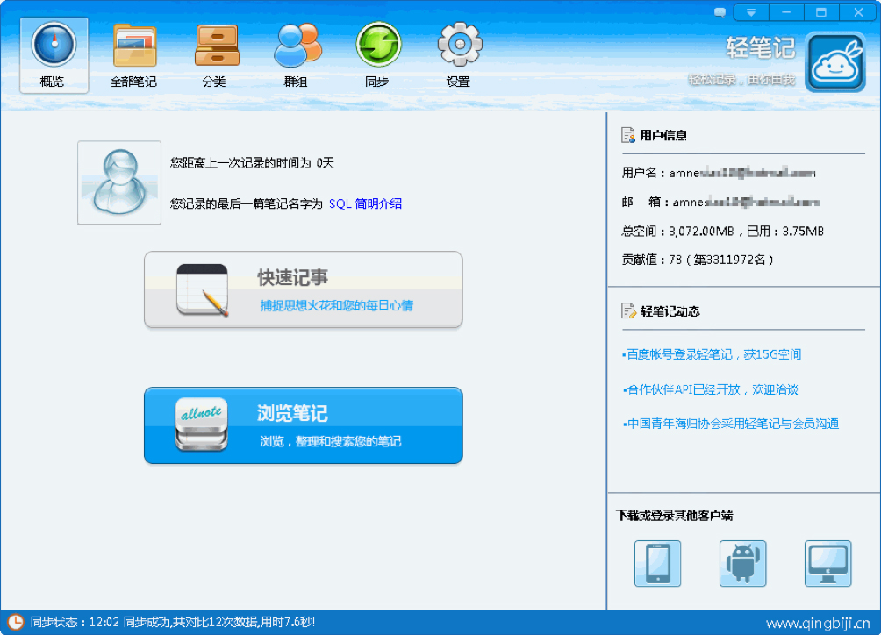Click the 浏览，整理和搜索您的笔记 subtitle
The width and height of the screenshot is (881, 635).
tap(330, 441)
